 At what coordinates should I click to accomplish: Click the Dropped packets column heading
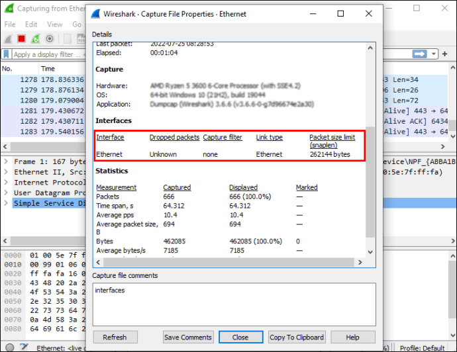click(174, 138)
